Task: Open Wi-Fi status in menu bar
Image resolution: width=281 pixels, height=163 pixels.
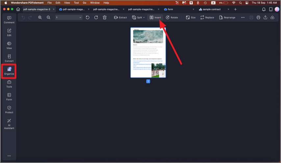Action: pyautogui.click(x=234, y=3)
